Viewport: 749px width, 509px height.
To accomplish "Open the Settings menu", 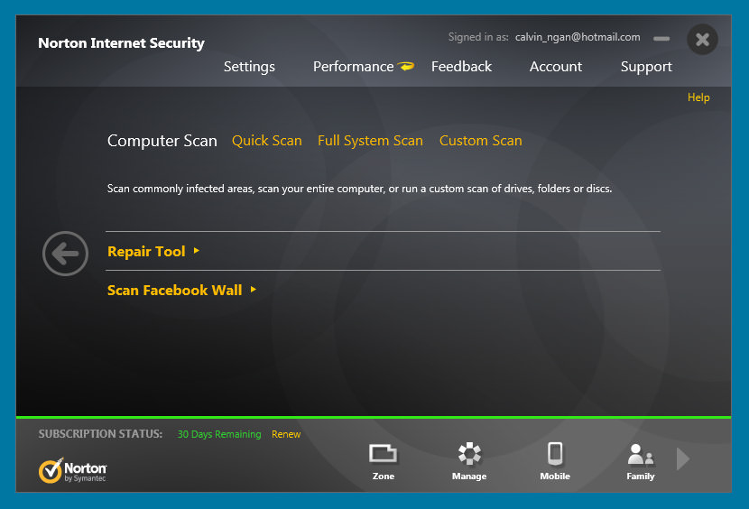I will tap(249, 67).
